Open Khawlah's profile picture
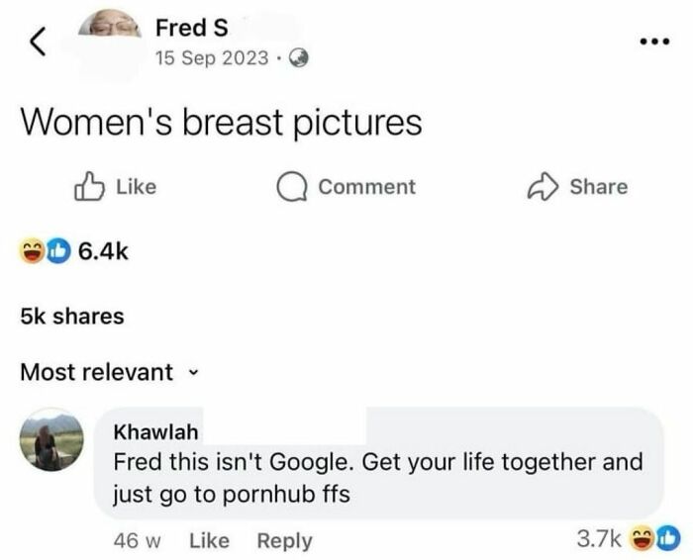This screenshot has height=560, width=693. click(x=51, y=440)
